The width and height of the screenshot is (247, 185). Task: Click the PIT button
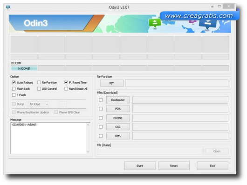(112, 83)
